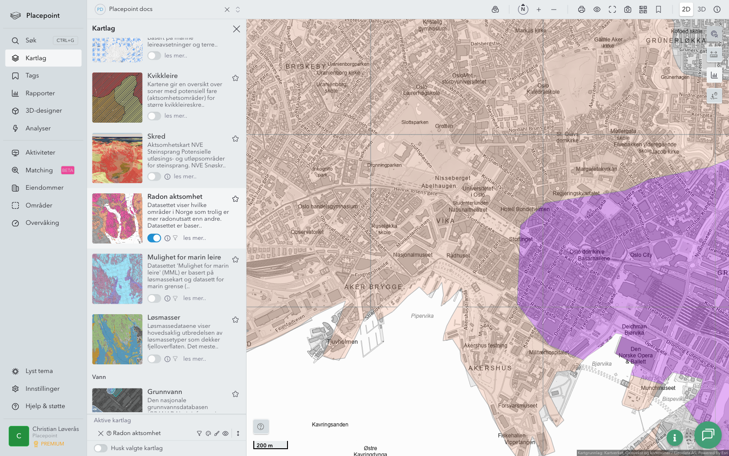Screen dimensions: 729x456
Task: Favorite the Skred layer with star
Action: 236,139
